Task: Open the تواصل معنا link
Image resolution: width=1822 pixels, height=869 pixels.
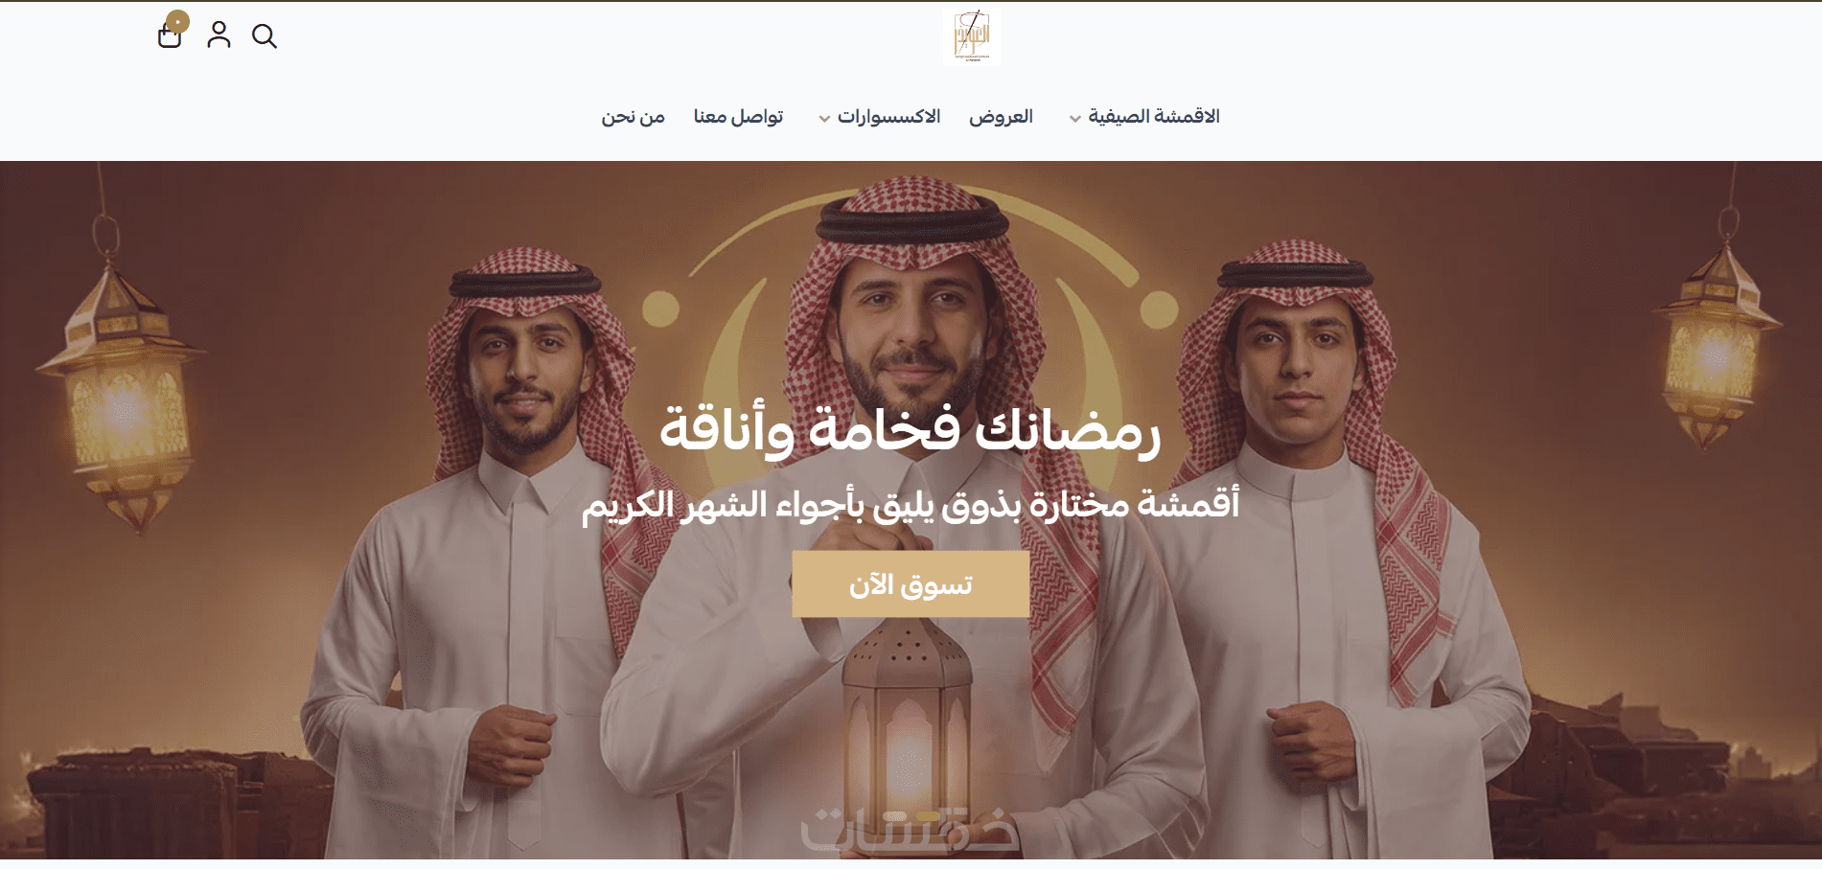Action: pyautogui.click(x=738, y=117)
